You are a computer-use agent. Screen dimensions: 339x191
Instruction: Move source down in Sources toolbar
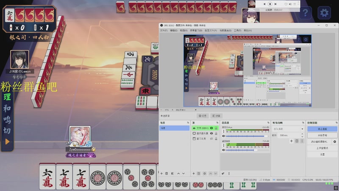216,174
